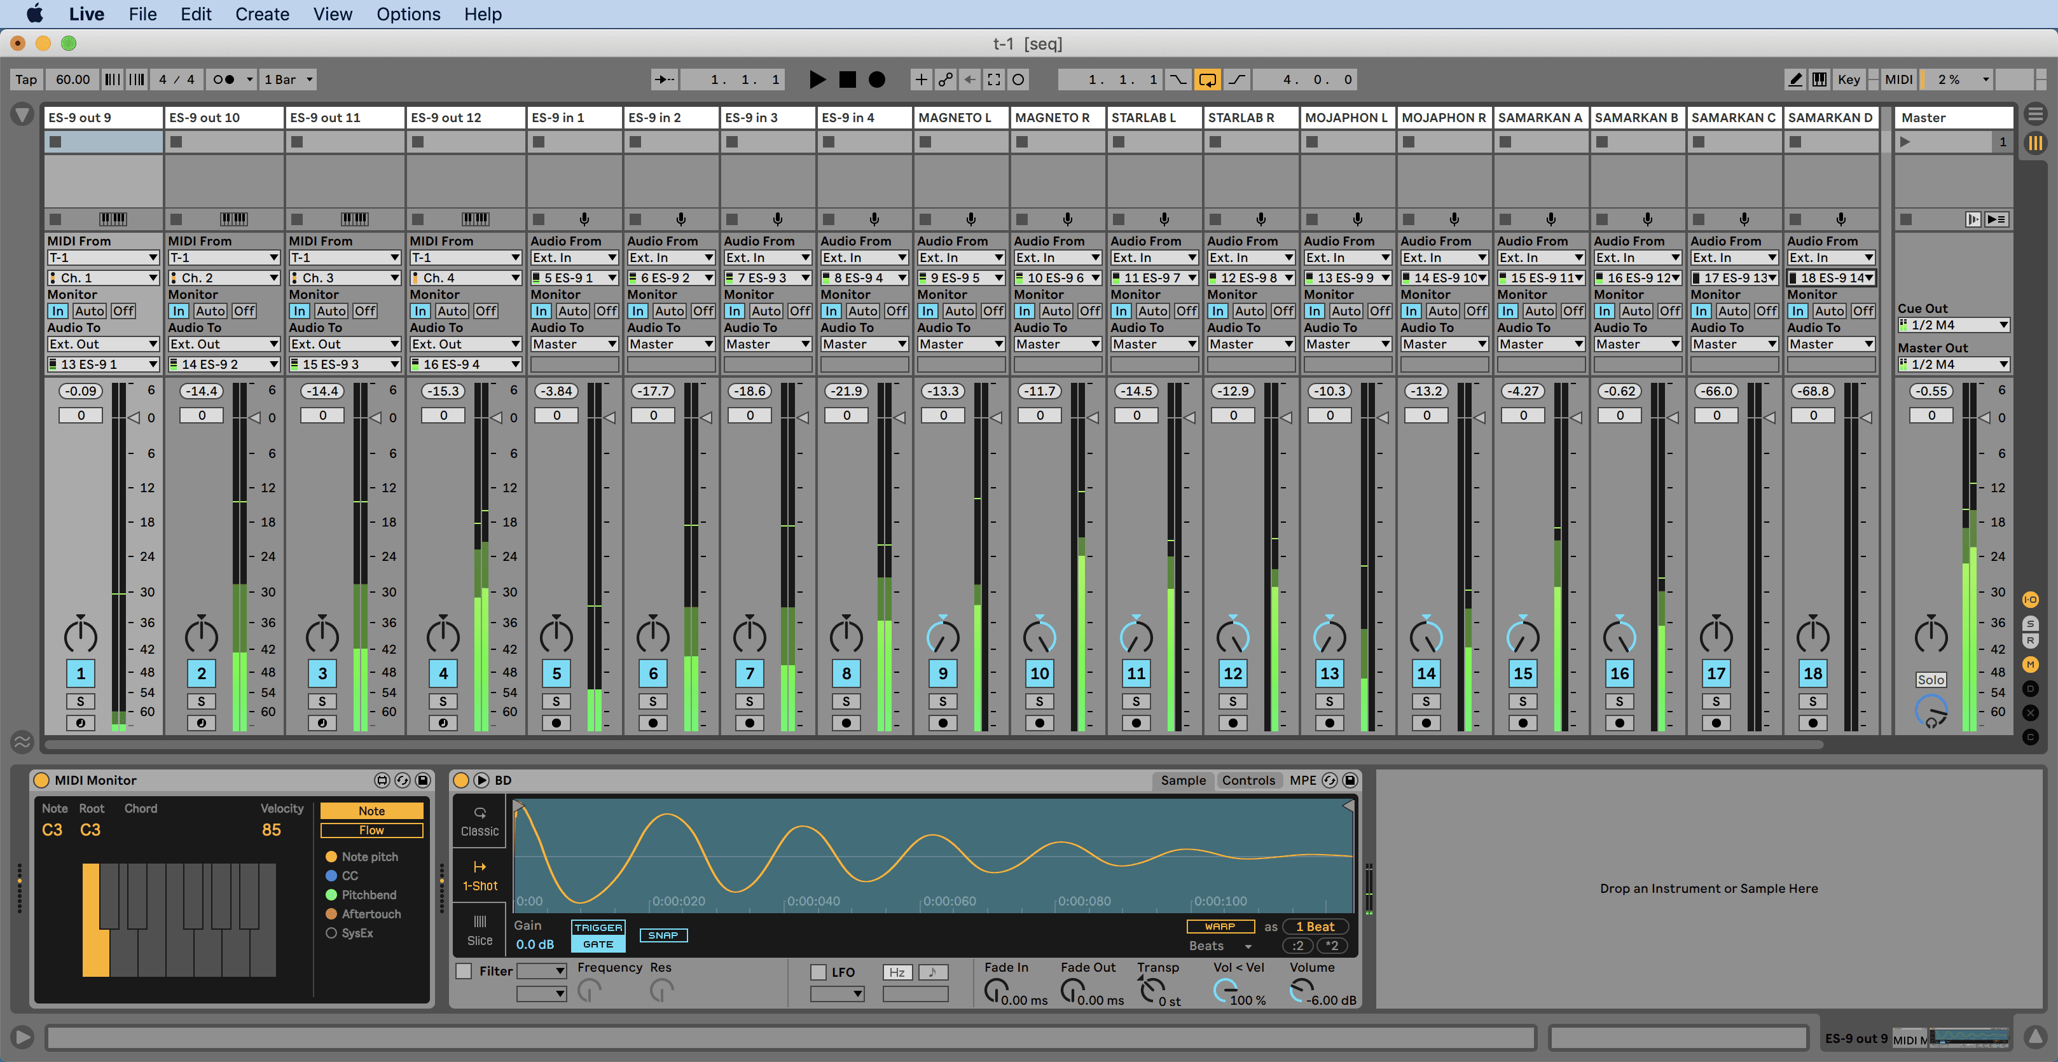Viewport: 2058px width, 1062px height.
Task: Preview the BD sample with play icon
Action: [x=481, y=780]
